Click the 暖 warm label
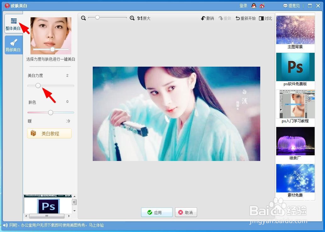The width and height of the screenshot is (325, 232). pos(30,121)
